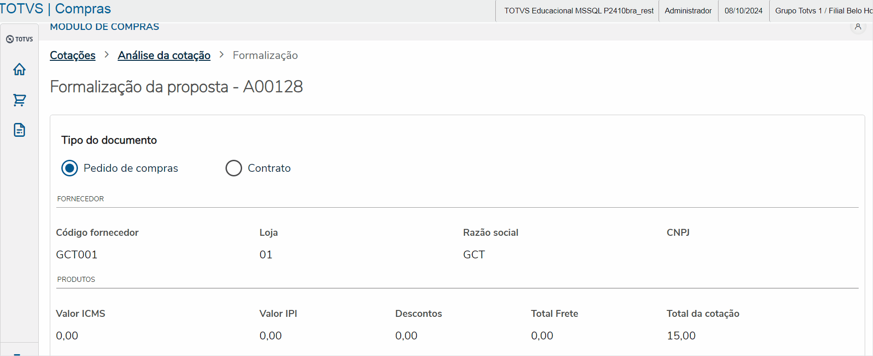Click the Loja value 01
The image size is (873, 356).
click(266, 255)
